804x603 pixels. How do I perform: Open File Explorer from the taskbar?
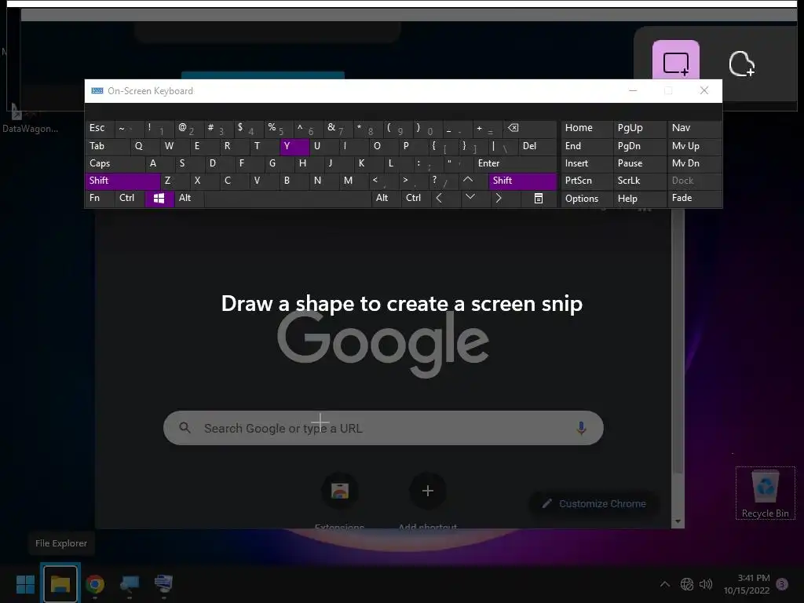[x=60, y=584]
